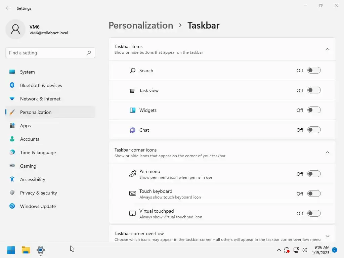Collapse the Taskbar corner icons section

point(328,153)
